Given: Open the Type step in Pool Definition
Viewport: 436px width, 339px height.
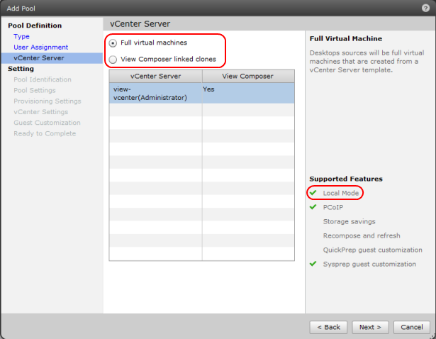Looking at the screenshot, I should tap(21, 36).
